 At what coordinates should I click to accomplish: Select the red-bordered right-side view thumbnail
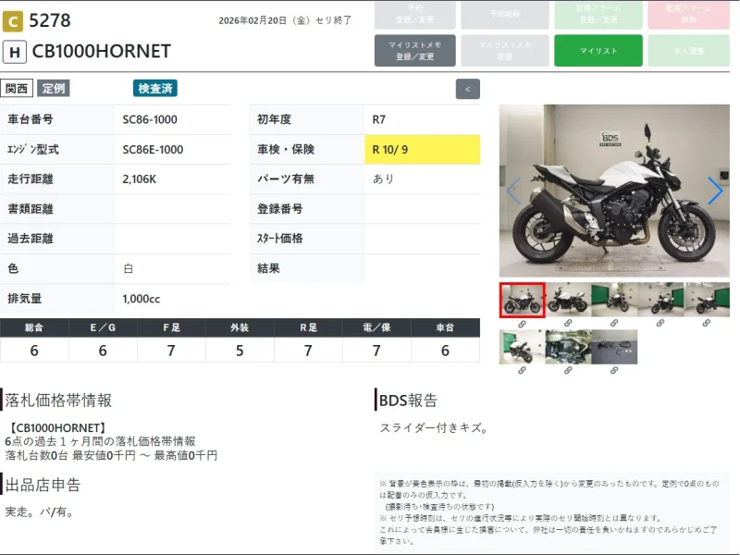point(523,300)
